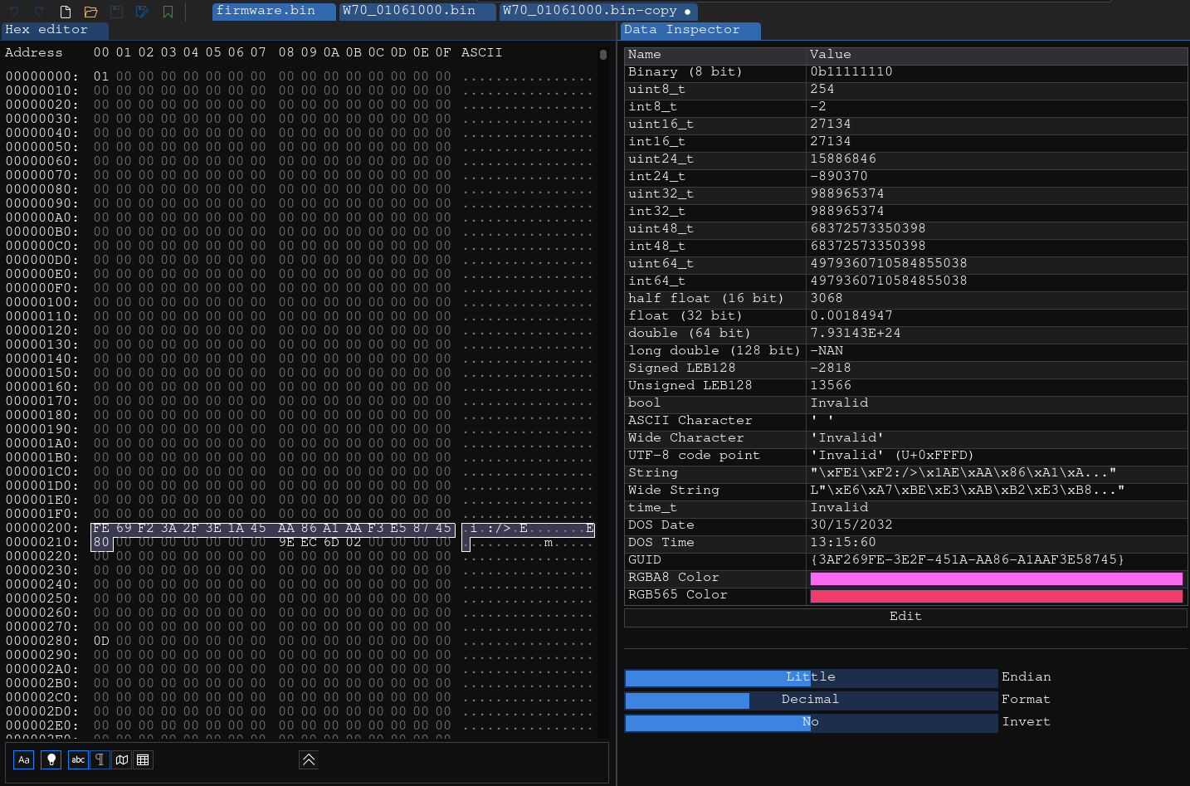Expand the footer panel upward
1190x786 pixels.
308,759
